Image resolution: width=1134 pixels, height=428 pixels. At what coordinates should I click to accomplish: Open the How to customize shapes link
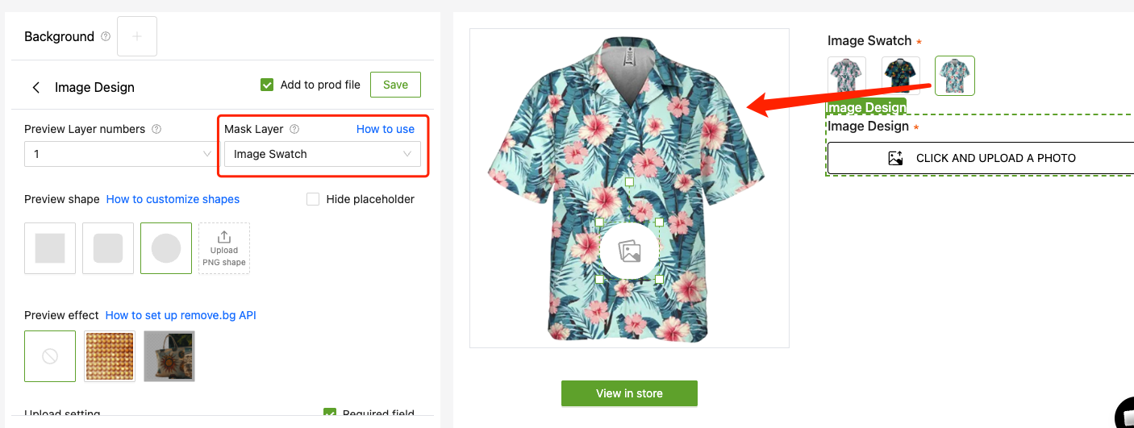pyautogui.click(x=173, y=199)
